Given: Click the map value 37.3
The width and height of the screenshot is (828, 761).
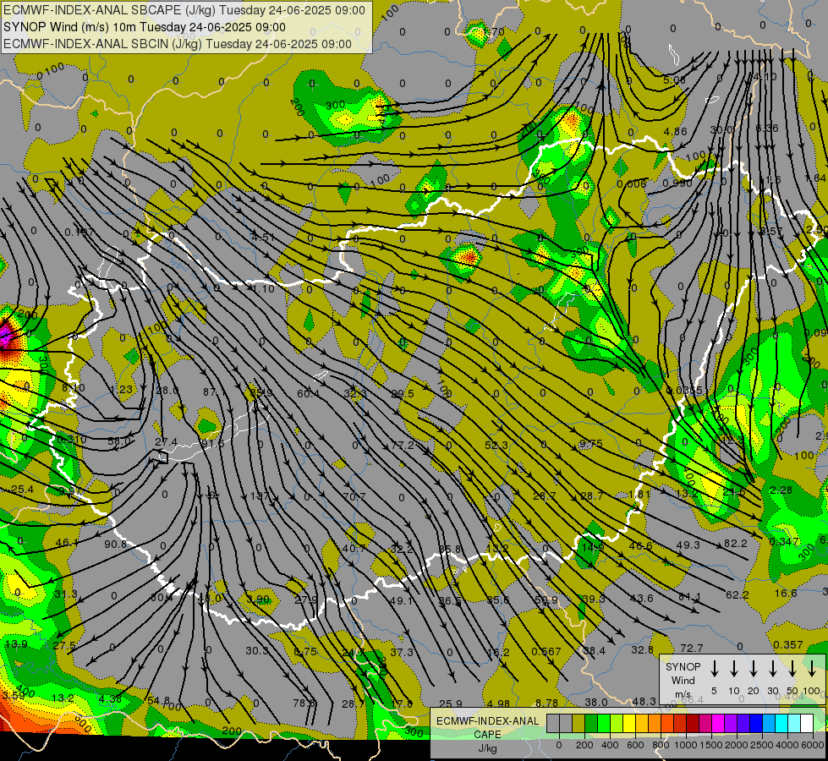Looking at the screenshot, I should click(402, 652).
